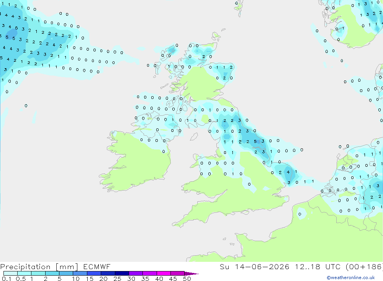Click the legend tick label "10"
Image resolution: width=383 pixels, height=281 pixels.
click(x=76, y=279)
